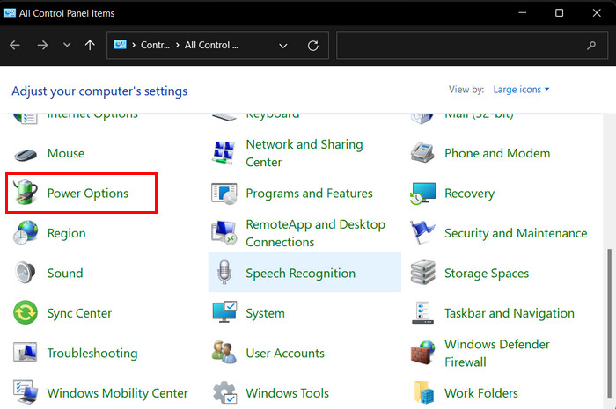Click the Network and Sharing Center icon

click(x=224, y=153)
